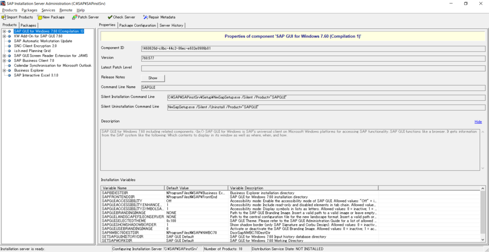Open the Help menu
The height and width of the screenshot is (252, 489).
(x=81, y=10)
